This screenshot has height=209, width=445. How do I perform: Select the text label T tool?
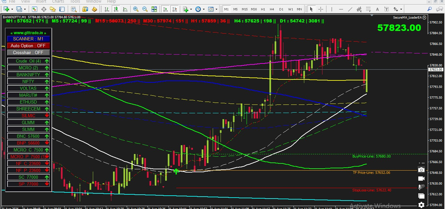[387, 9]
